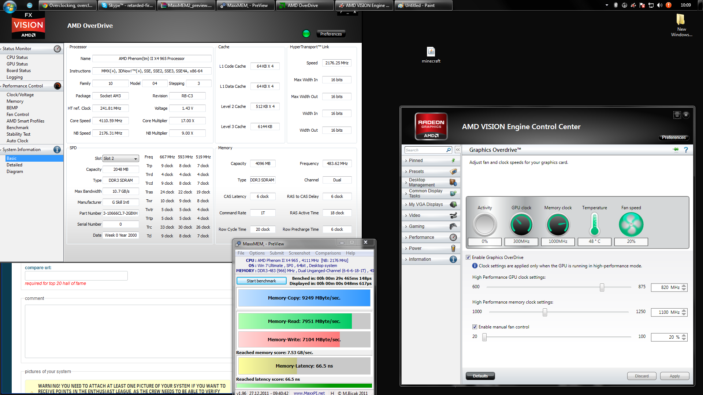Click the My VGA Displays monitor icon

click(x=453, y=204)
